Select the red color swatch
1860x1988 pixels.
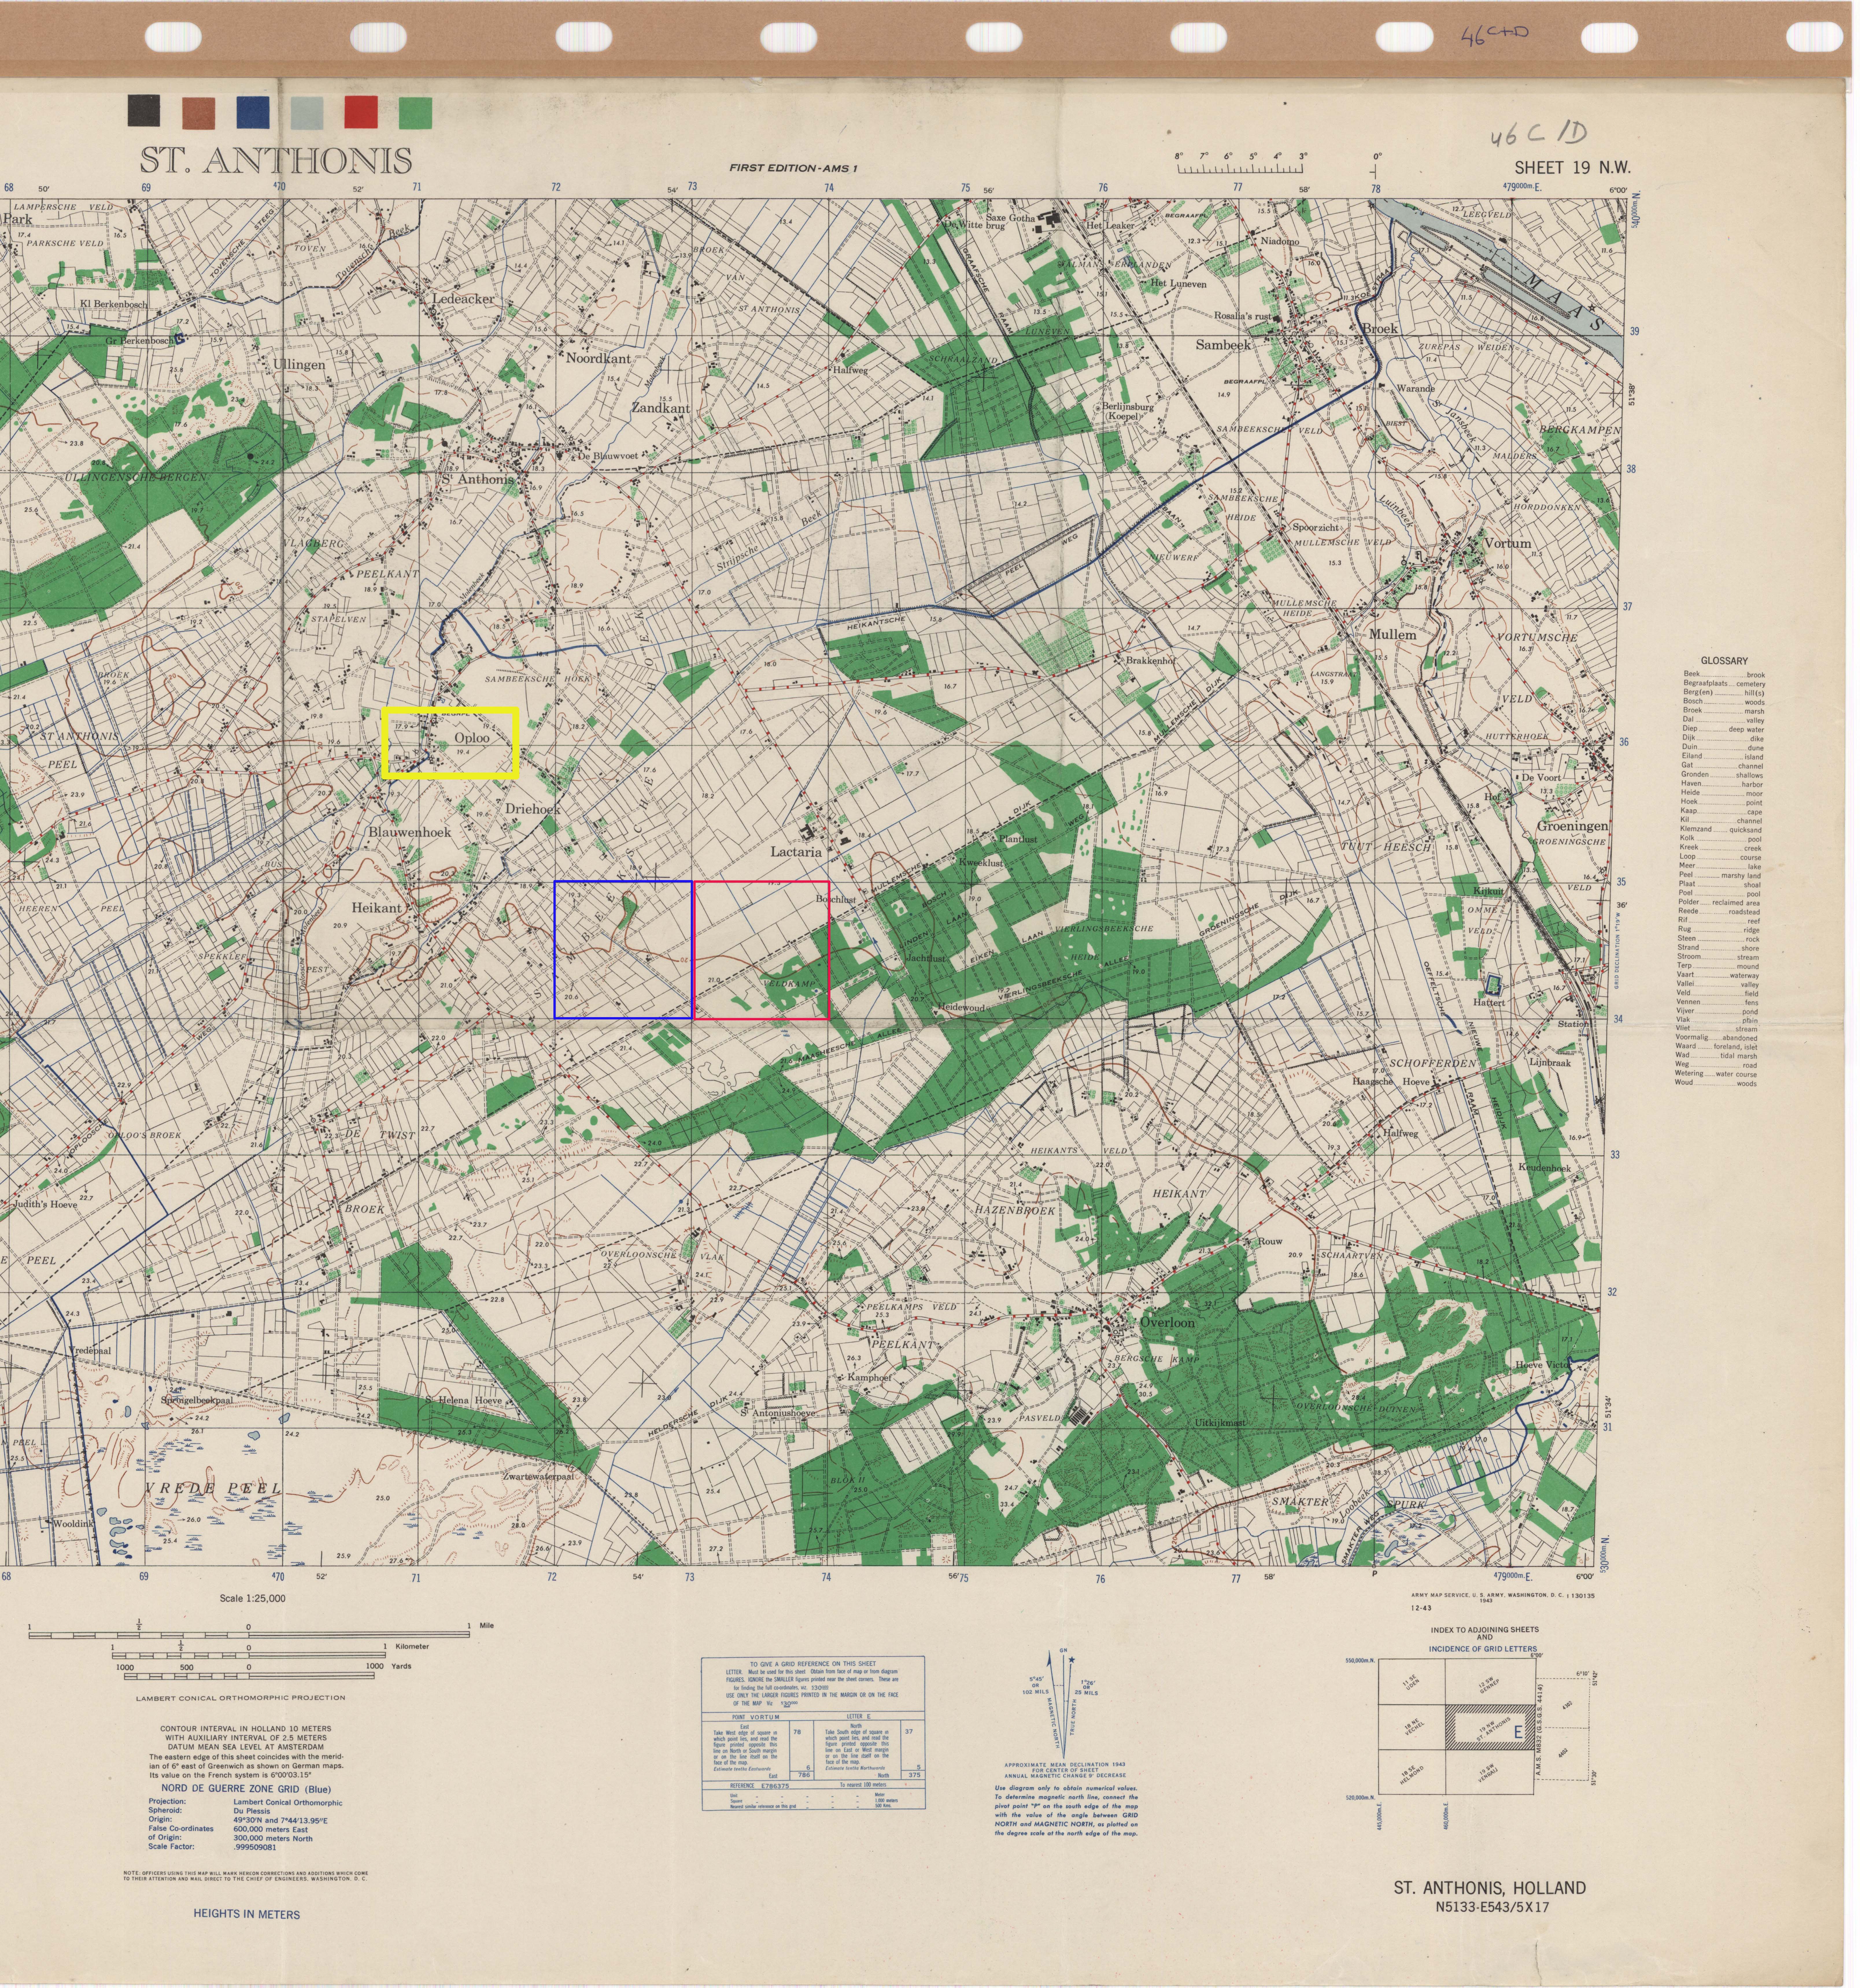click(x=361, y=112)
